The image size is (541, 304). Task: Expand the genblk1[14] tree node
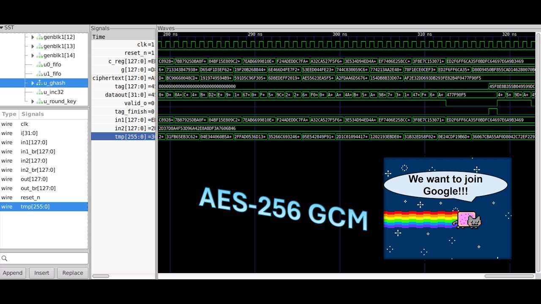pyautogui.click(x=33, y=56)
